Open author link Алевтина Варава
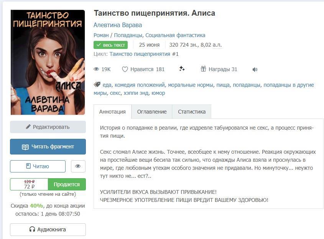The image size is (324, 239). point(118,25)
